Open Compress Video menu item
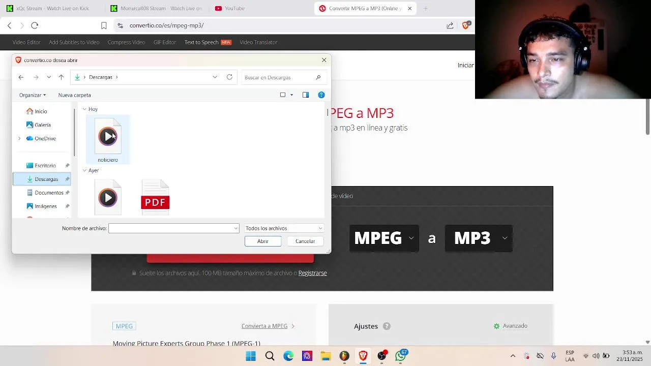Image resolution: width=651 pixels, height=366 pixels. (x=126, y=42)
